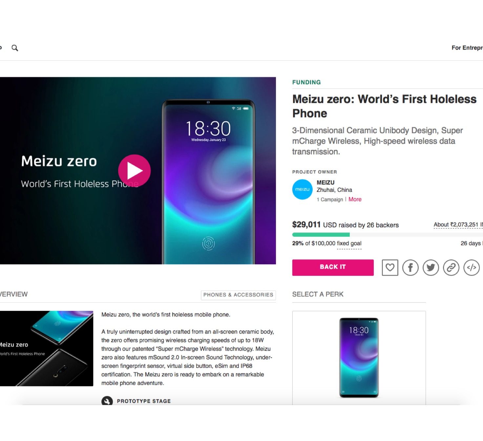The width and height of the screenshot is (483, 441).
Task: Click the MEIZU project owner name
Action: [x=325, y=183]
